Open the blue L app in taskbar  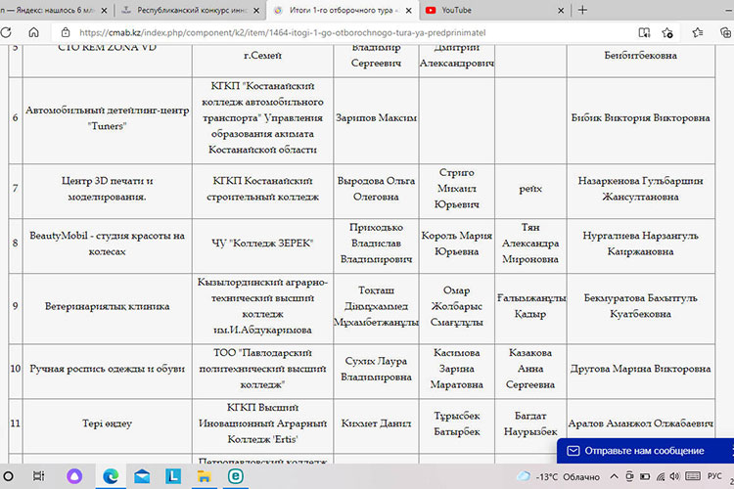click(x=173, y=476)
